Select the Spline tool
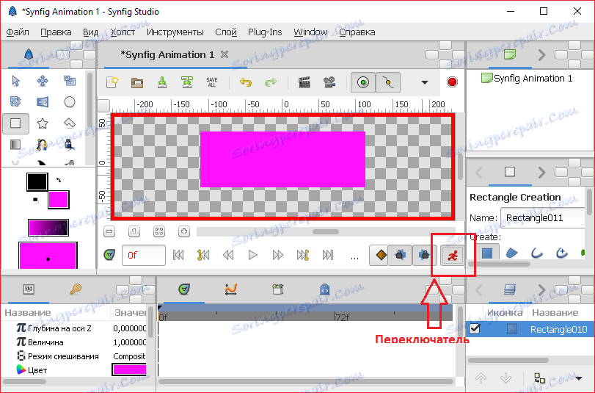 [x=42, y=145]
